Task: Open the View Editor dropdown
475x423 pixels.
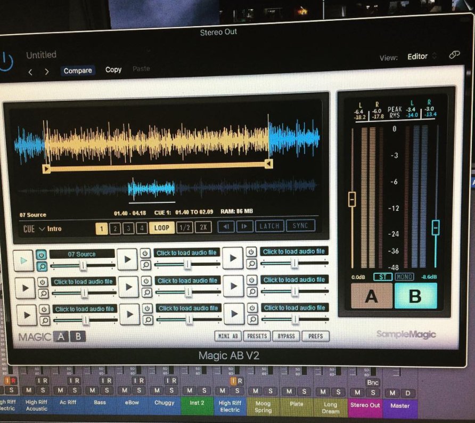Action: click(x=421, y=56)
